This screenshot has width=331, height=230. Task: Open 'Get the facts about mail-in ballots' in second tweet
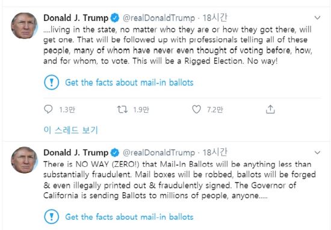click(x=129, y=217)
